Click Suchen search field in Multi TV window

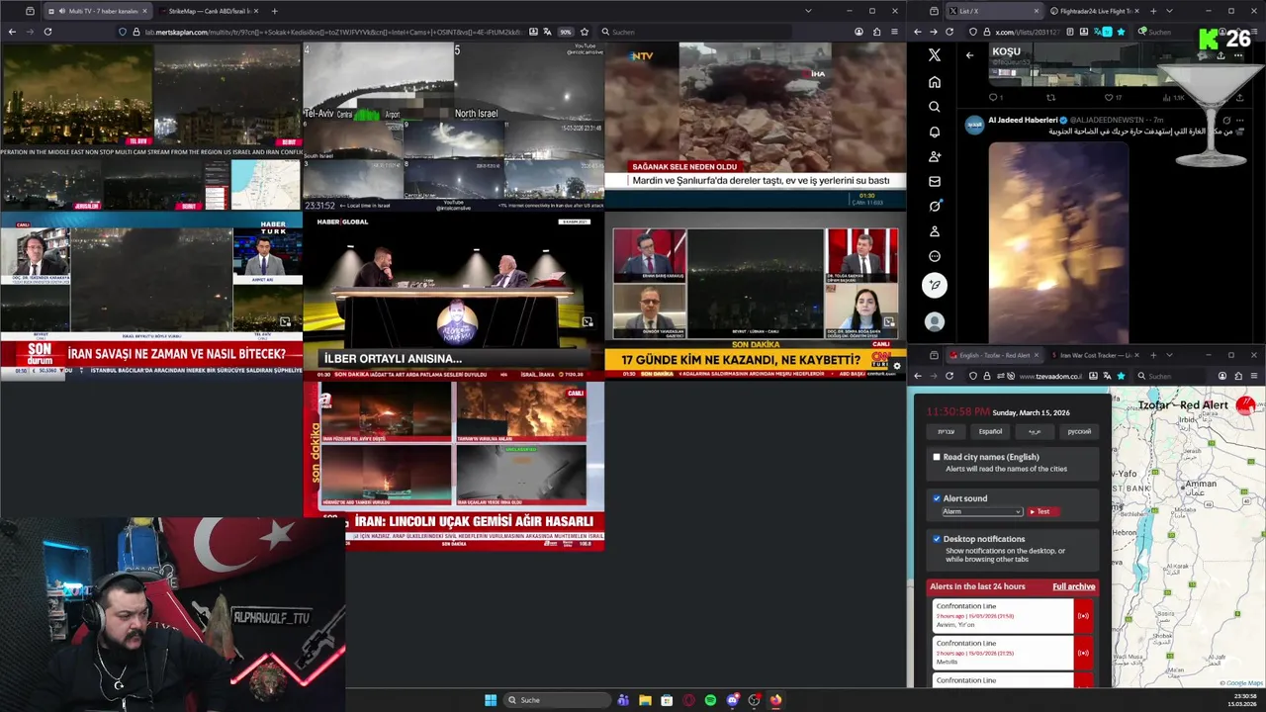pyautogui.click(x=695, y=32)
